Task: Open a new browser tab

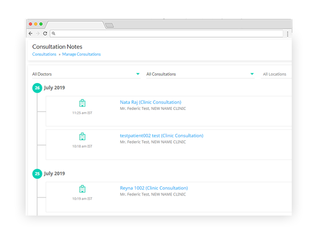Action: 109,25
